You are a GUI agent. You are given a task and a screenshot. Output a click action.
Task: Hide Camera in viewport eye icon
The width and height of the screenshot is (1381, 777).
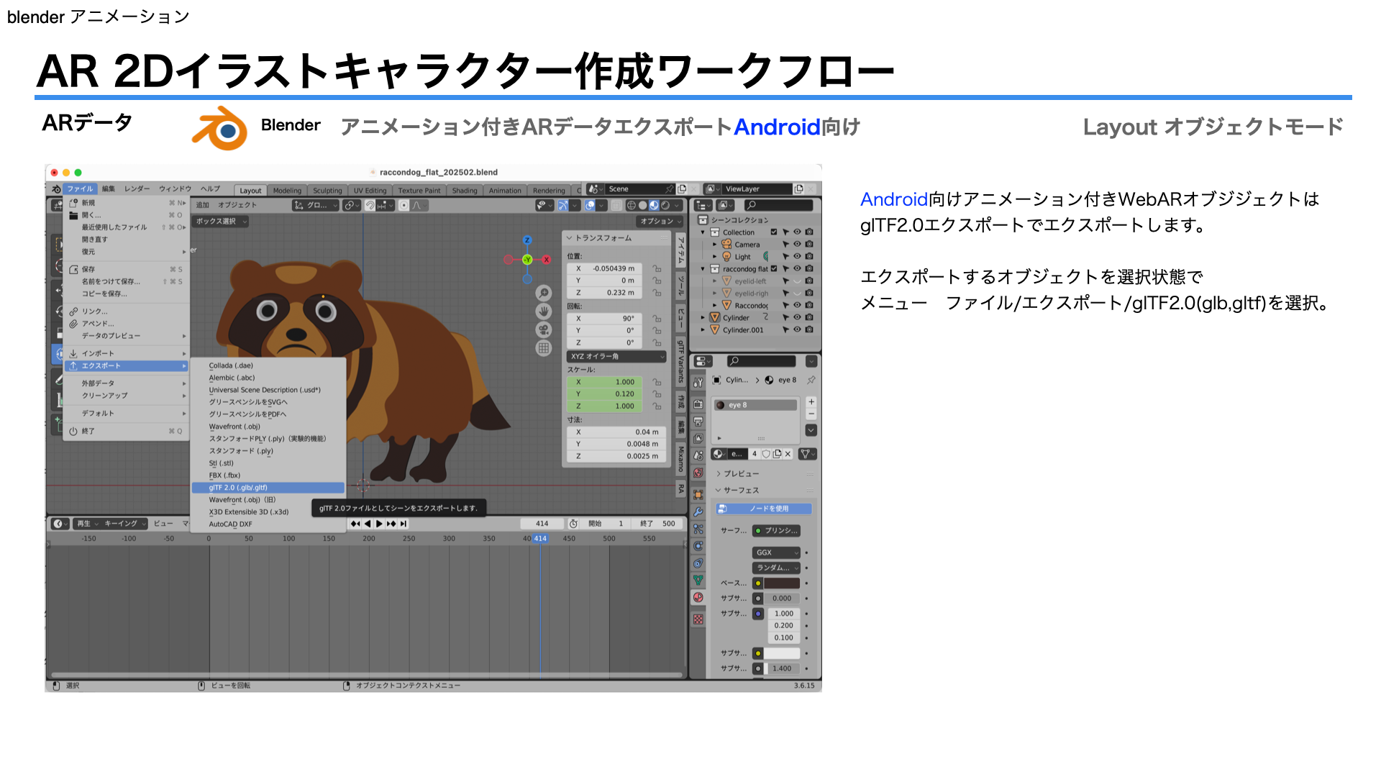[797, 245]
